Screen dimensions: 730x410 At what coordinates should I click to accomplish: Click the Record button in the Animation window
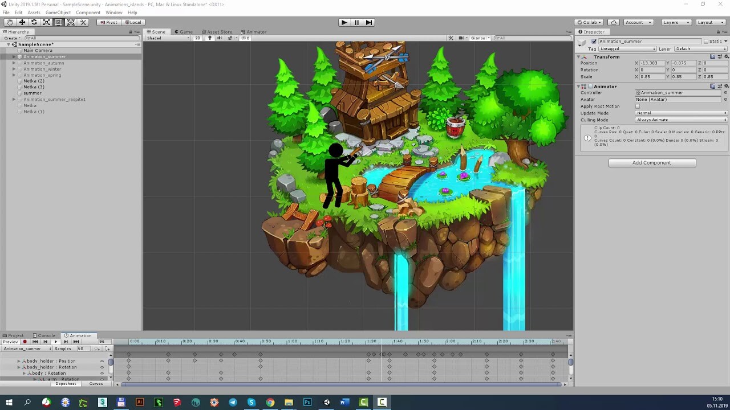coord(25,342)
